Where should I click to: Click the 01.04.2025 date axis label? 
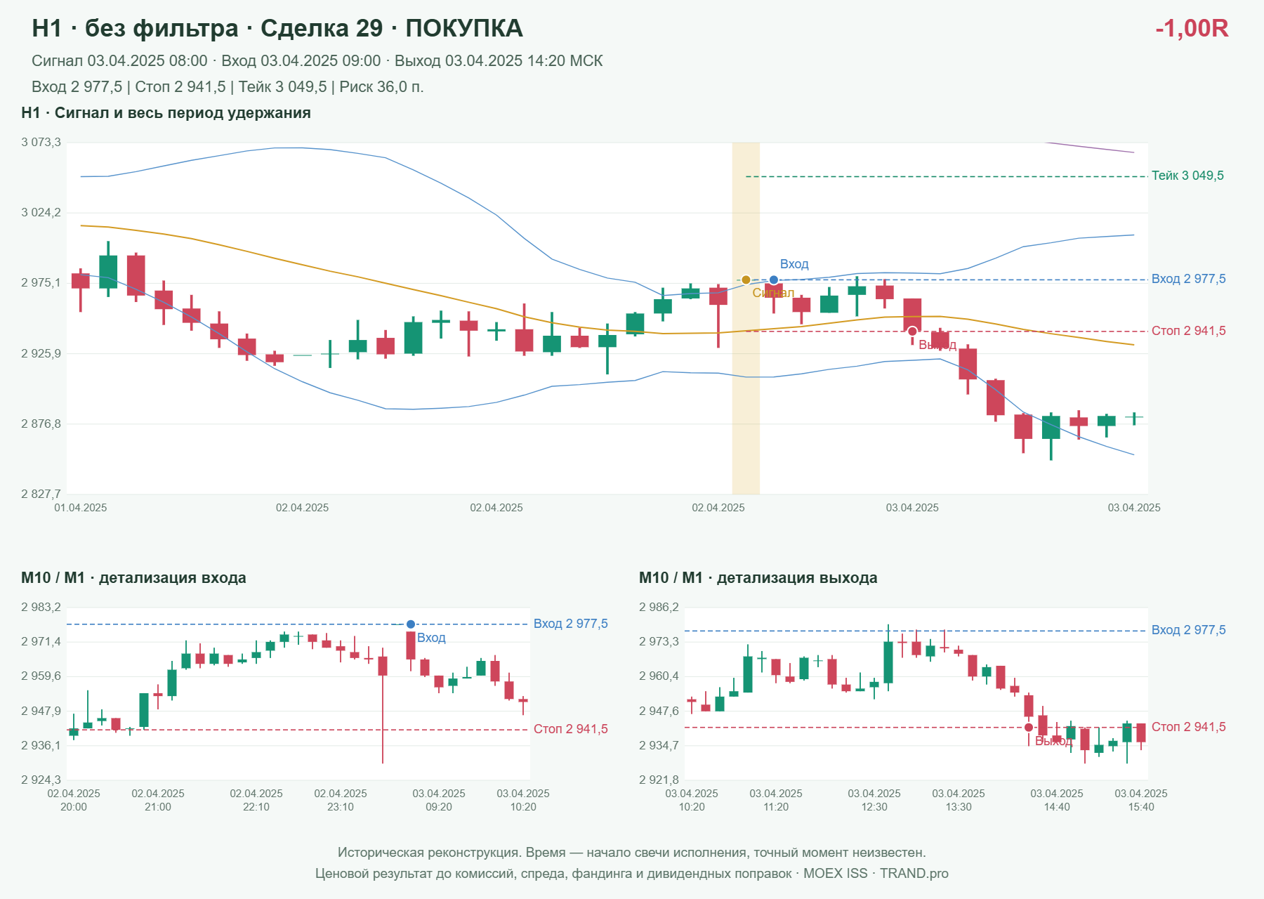click(81, 508)
